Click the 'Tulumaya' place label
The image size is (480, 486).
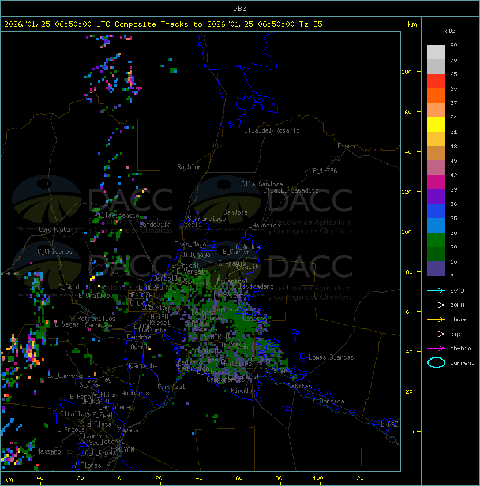(x=197, y=255)
